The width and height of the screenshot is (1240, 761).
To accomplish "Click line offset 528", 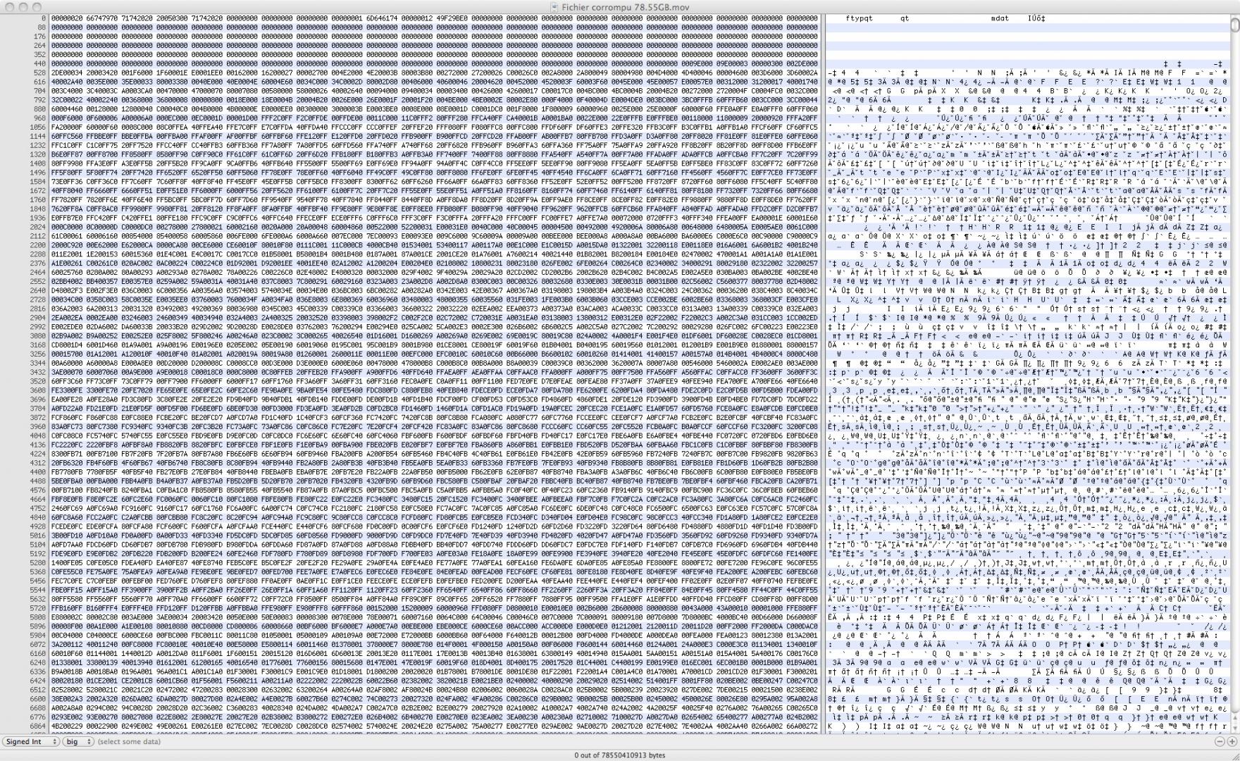I will (39, 73).
